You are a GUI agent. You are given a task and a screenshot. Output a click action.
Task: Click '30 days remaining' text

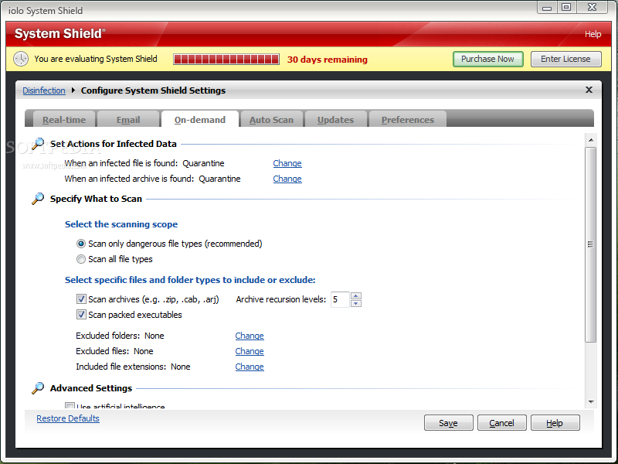327,60
